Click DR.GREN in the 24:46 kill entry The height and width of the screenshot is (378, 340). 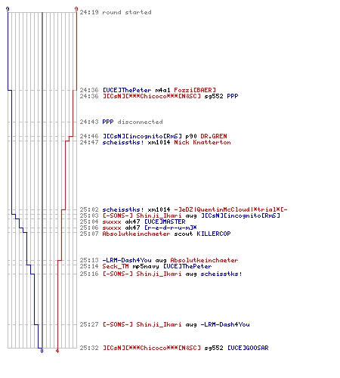coord(214,136)
